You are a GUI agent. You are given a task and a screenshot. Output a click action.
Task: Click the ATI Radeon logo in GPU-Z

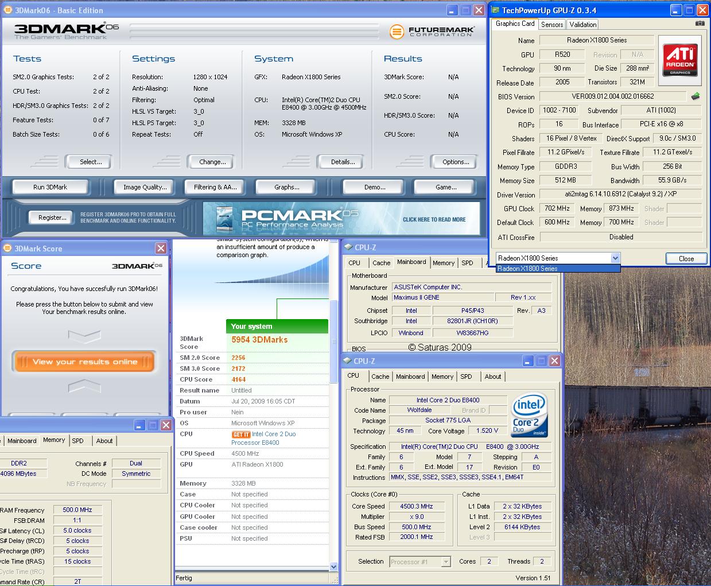tap(680, 60)
